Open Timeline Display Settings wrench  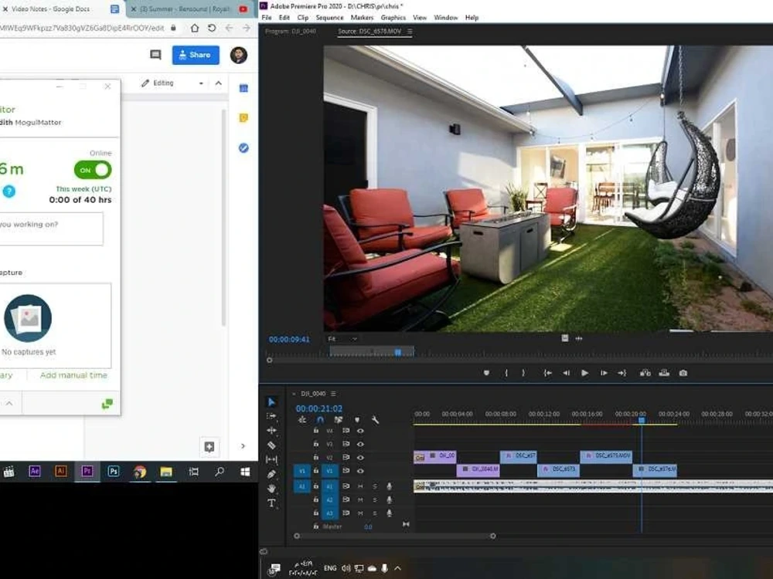(375, 419)
